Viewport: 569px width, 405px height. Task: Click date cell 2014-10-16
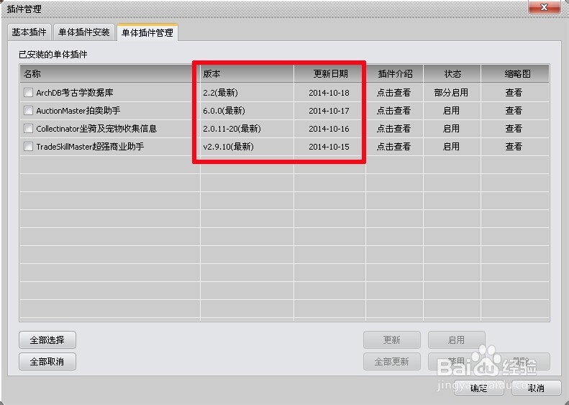click(x=329, y=129)
